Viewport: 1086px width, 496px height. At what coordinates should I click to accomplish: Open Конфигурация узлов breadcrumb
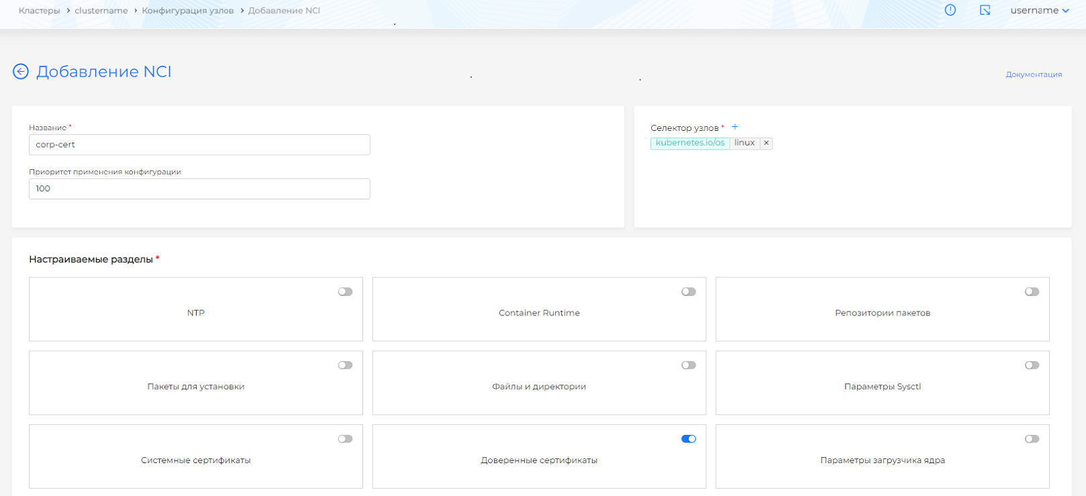[187, 11]
